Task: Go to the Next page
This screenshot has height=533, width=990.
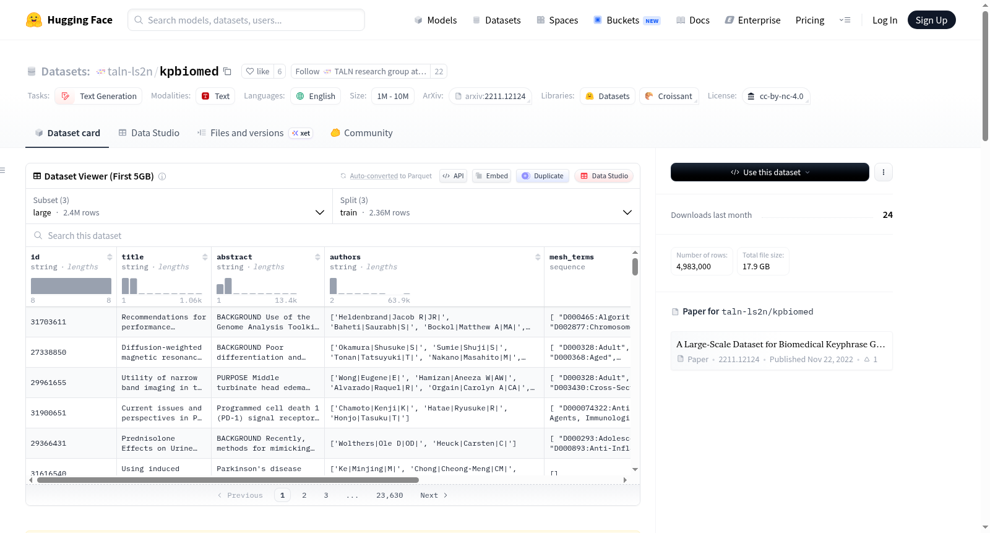Action: 434,495
